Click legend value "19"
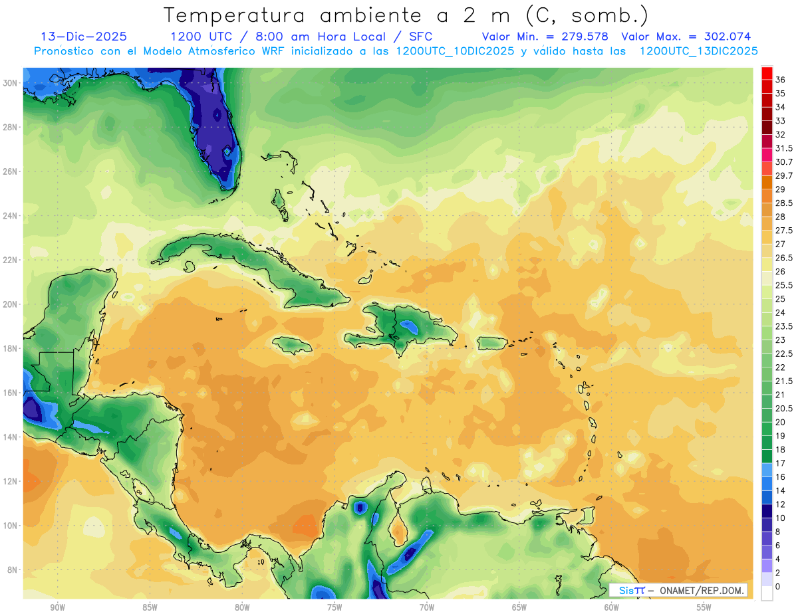Viewport: 798px width, 616px height. (x=780, y=436)
